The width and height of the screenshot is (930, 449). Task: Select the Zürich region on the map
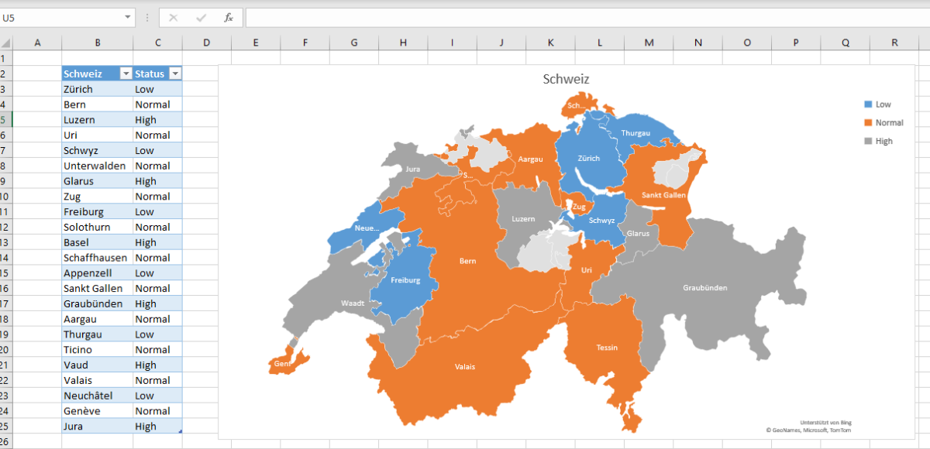click(590, 158)
